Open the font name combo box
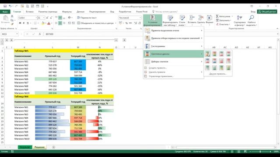Viewport: 280px width, 157px height. click(x=28, y=18)
